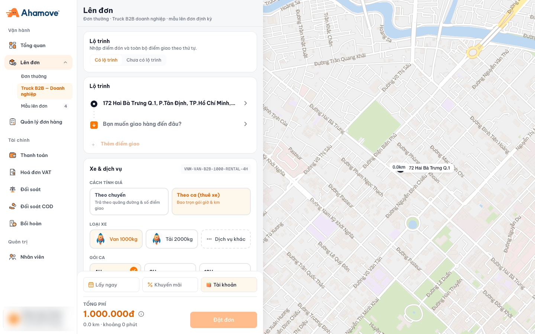The width and height of the screenshot is (535, 334).
Task: Click the Bạn muốn giao hàng đến đâu field
Action: (169, 124)
